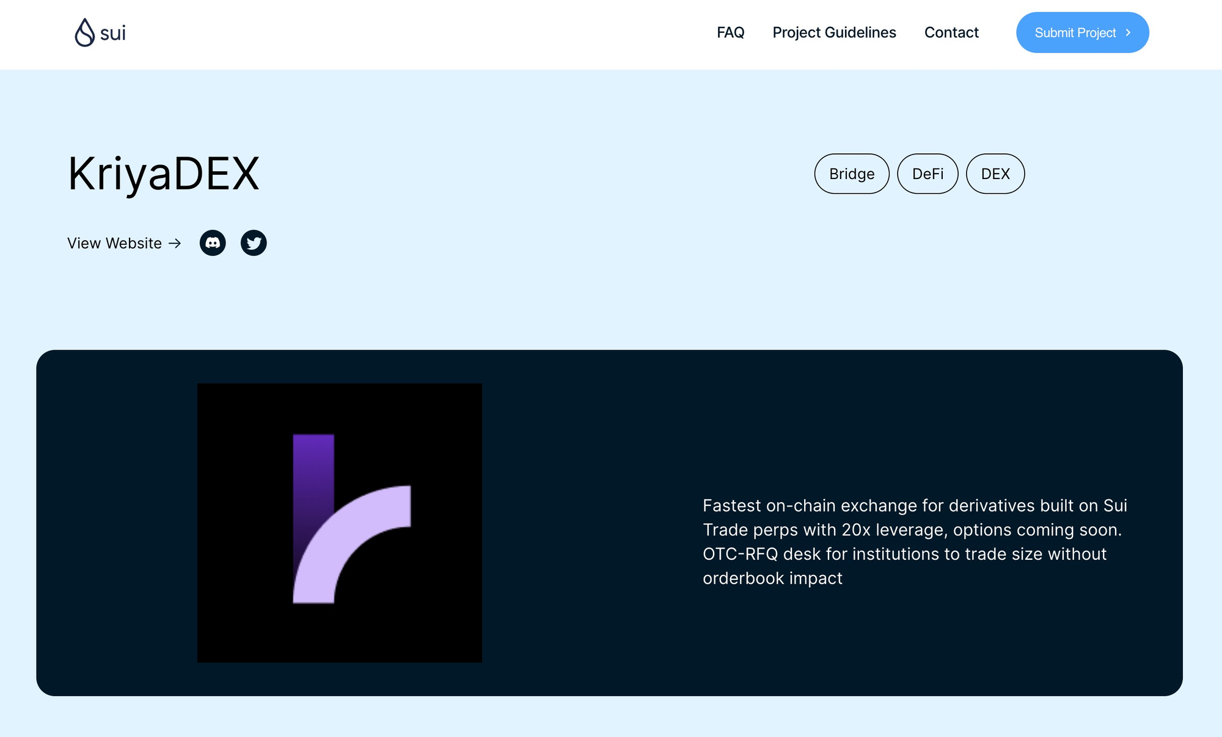Open KriyaDEX Discord link icon
Screen dimensions: 1222x737
point(213,243)
